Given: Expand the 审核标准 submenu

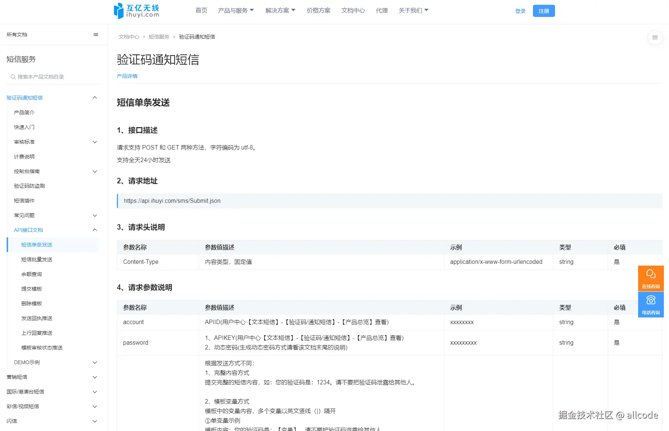Looking at the screenshot, I should (95, 142).
